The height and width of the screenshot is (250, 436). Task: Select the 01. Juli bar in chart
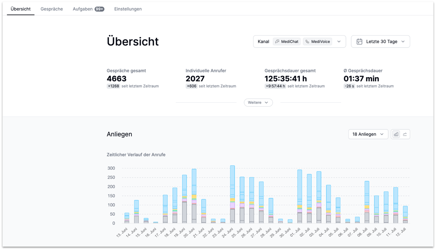300,197
